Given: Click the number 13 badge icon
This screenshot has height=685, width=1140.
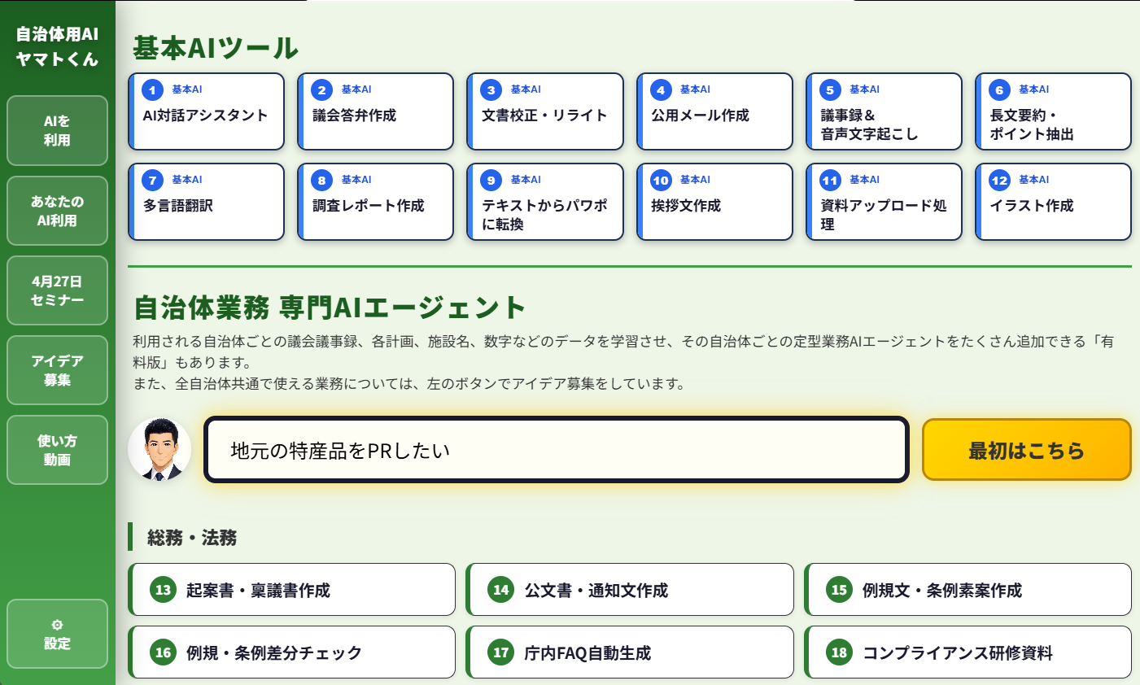Looking at the screenshot, I should 164,590.
